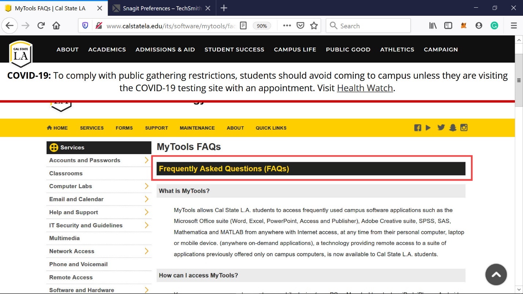Select SUPPORT in the yellow navigation bar
Viewport: 523px width, 294px height.
click(156, 128)
